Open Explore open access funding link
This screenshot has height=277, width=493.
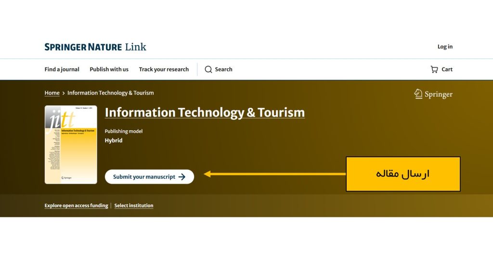click(76, 206)
